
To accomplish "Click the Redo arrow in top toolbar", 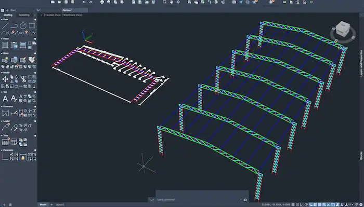I will (90, 2).
